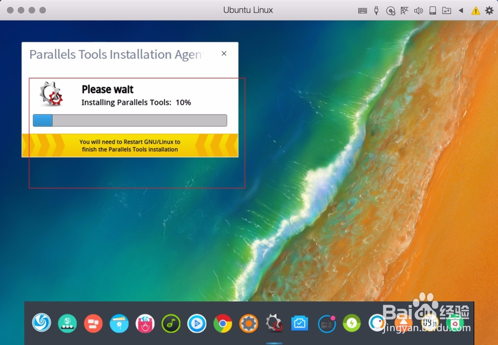Viewport: 498px width, 345px height.
Task: Close the Parallels Tools Installation Agent dialog
Action: tap(224, 54)
